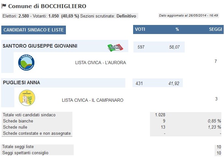
Task: Open candidate SANTORO GIUSEPPE GIOVANNI
Action: pos(40,46)
